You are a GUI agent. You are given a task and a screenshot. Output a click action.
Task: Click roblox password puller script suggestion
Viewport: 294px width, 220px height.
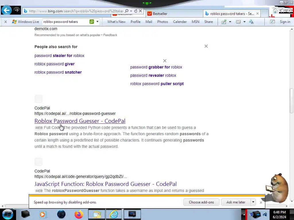tap(157, 84)
